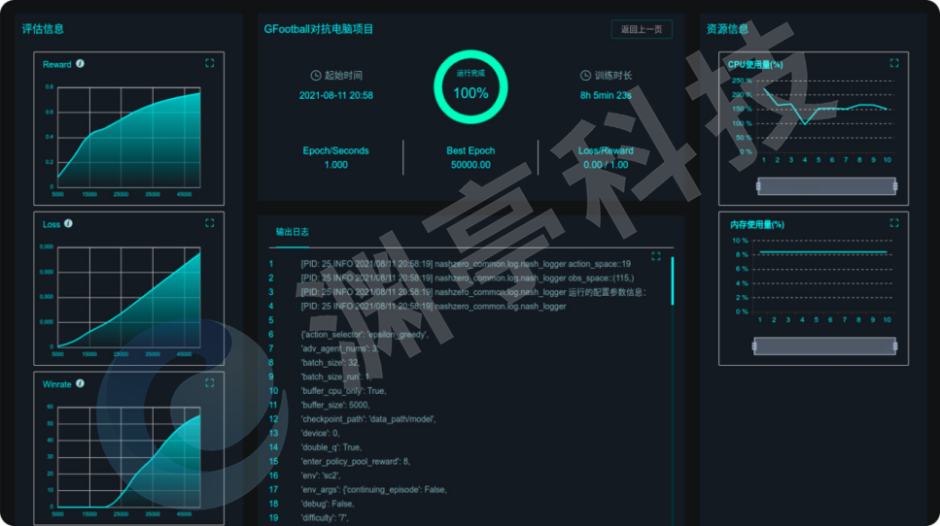The height and width of the screenshot is (526, 940).
Task: Expand the CPU usage chart fullscreen
Action: [894, 63]
